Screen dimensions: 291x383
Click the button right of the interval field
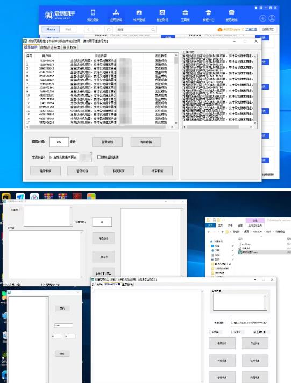click(x=107, y=142)
